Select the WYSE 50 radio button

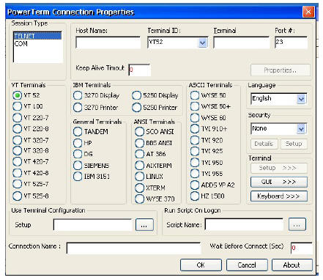pos(195,95)
